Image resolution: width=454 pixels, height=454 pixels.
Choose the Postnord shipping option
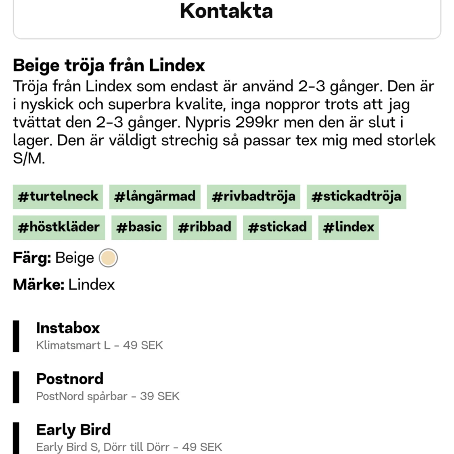70,379
